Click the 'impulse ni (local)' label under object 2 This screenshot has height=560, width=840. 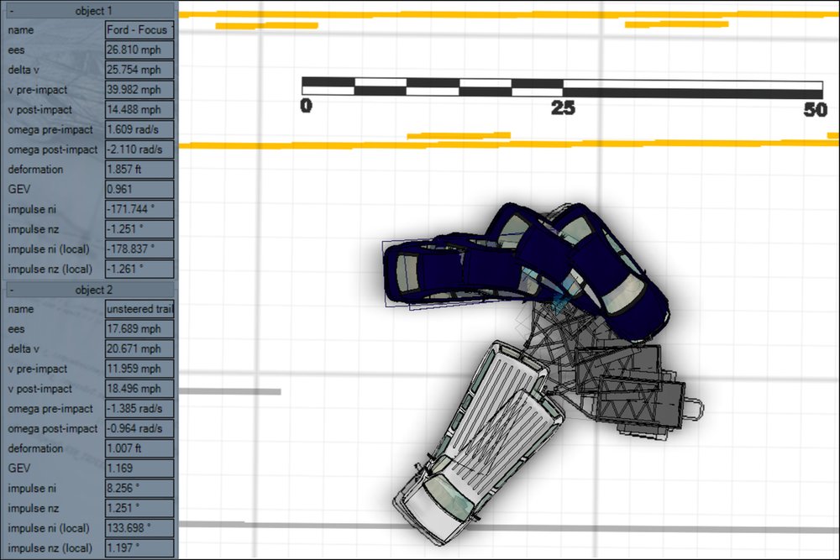pos(49,528)
